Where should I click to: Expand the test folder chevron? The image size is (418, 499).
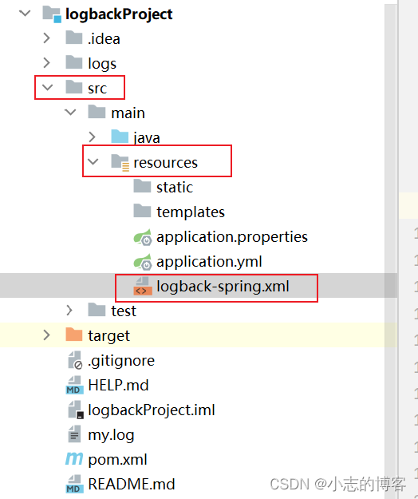69,310
